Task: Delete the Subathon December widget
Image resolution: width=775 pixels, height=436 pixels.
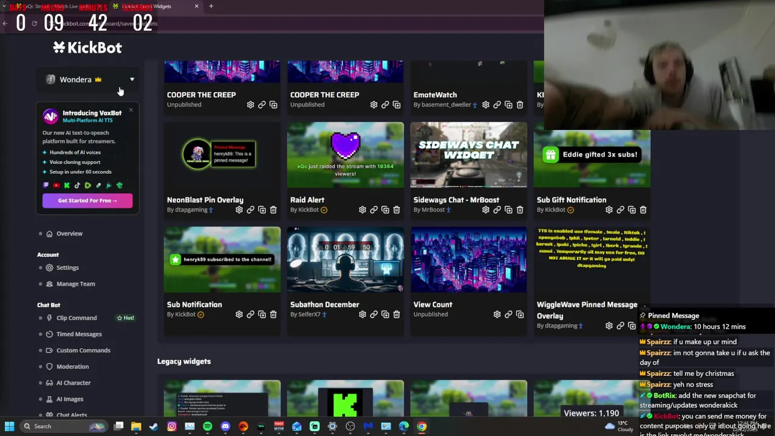Action: tap(397, 314)
